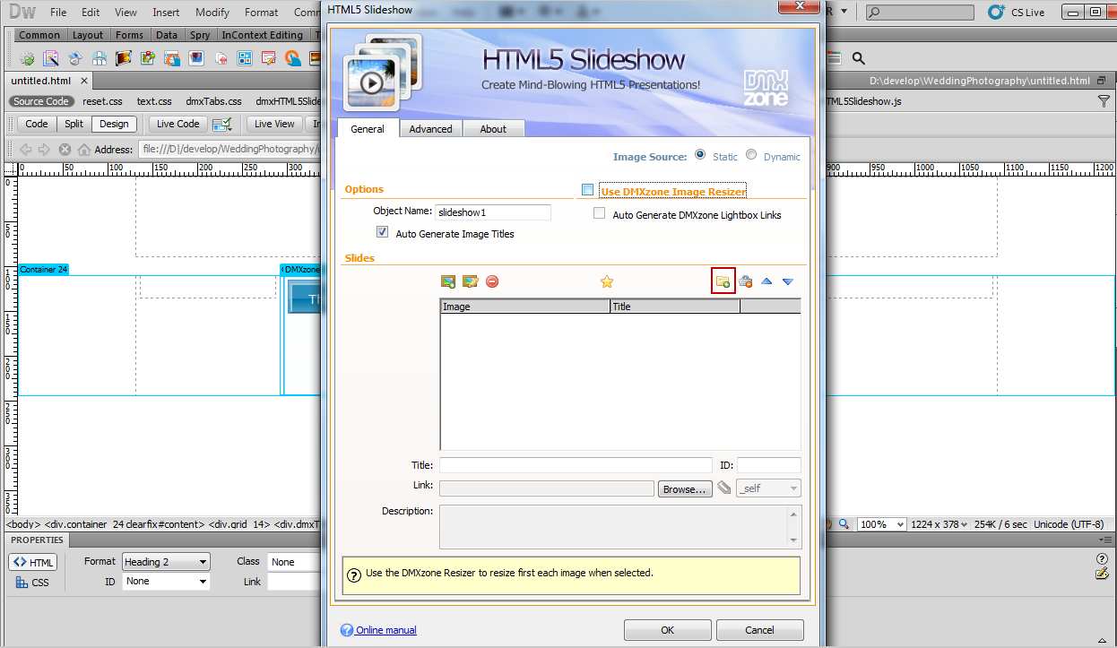The height and width of the screenshot is (648, 1117).
Task: Click the map with pins icon in Insert bar
Action: click(x=148, y=58)
